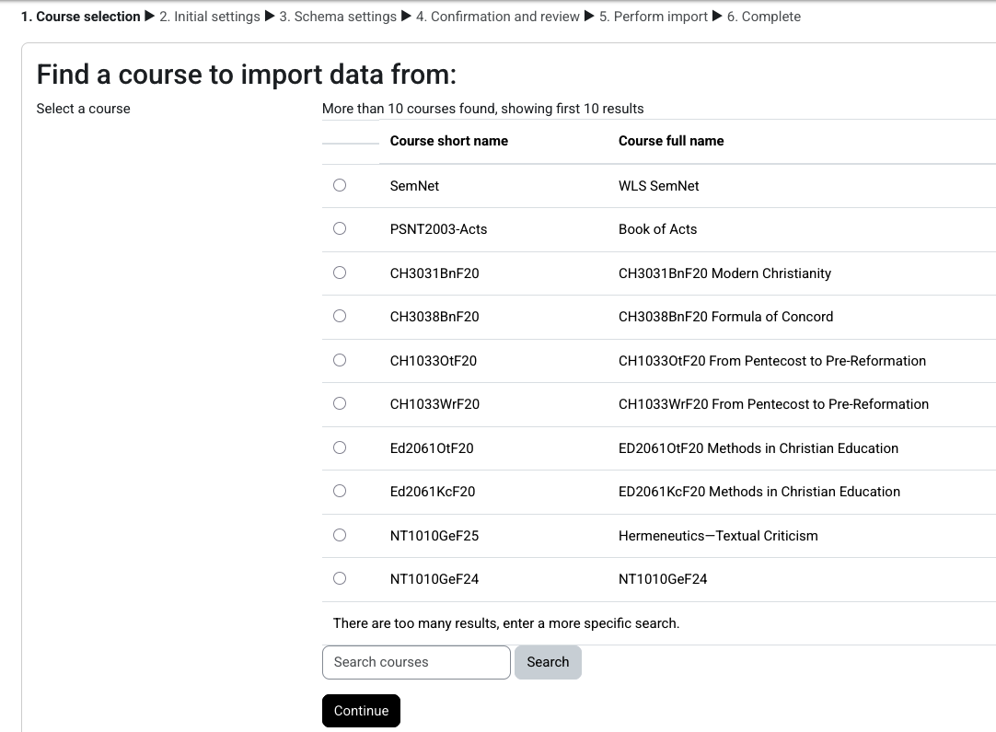Open the '3. Schema settings' step
Screen dimensions: 996x732
tap(338, 17)
